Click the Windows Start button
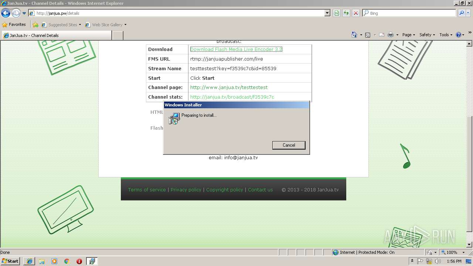This screenshot has width=473, height=266. (x=10, y=261)
